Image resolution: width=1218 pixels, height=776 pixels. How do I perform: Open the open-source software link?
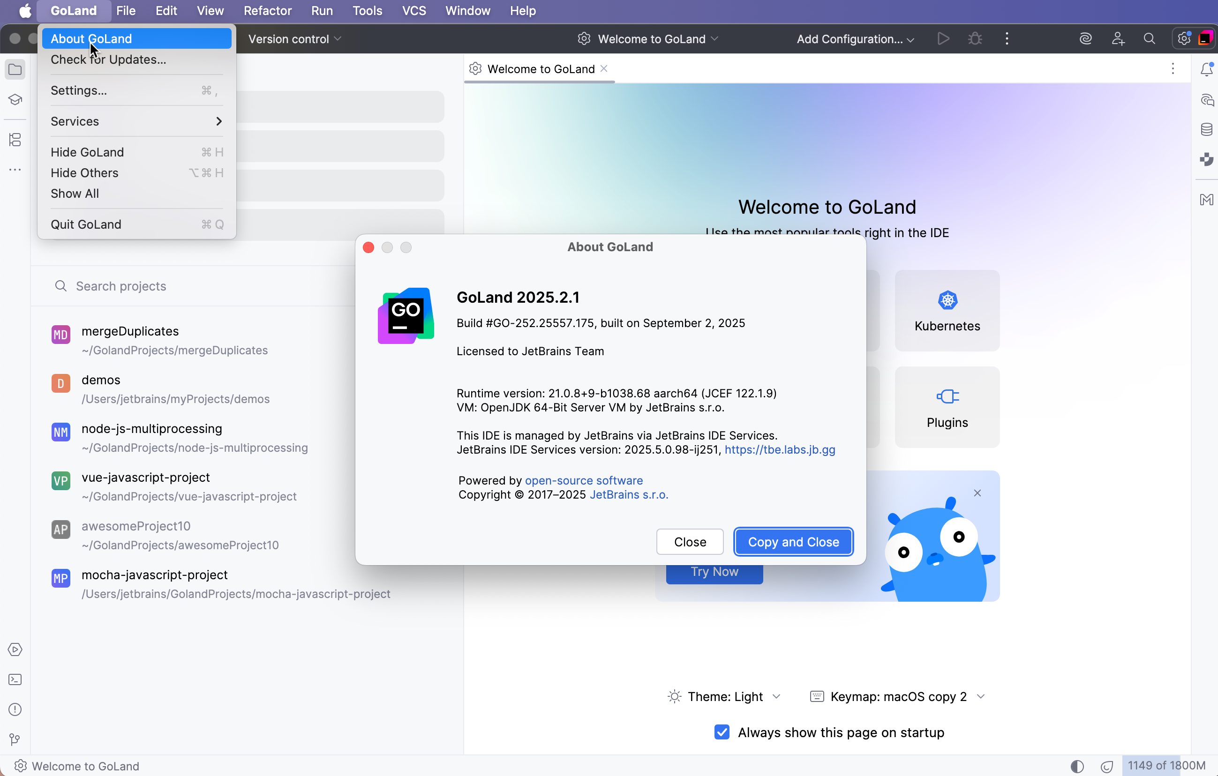coord(583,480)
